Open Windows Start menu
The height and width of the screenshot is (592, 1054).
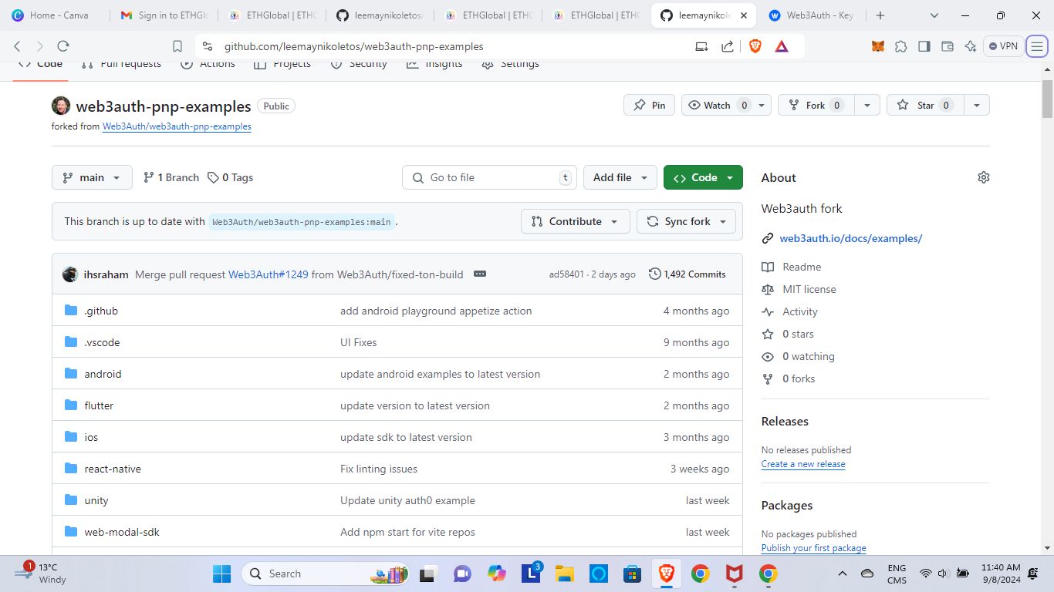[221, 573]
